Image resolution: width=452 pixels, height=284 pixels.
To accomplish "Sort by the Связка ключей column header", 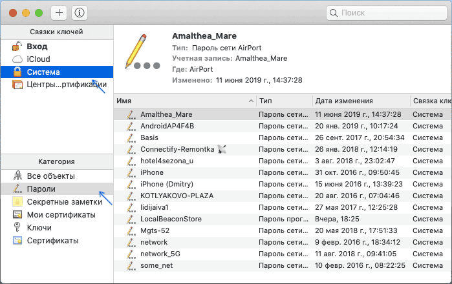I will click(431, 101).
